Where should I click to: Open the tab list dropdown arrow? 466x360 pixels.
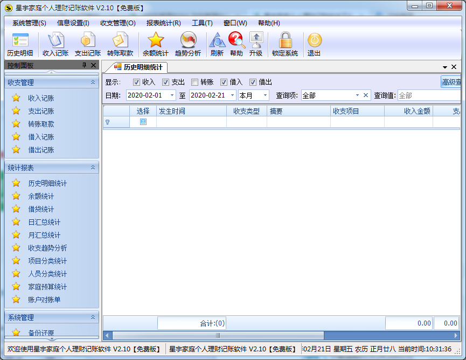pyautogui.click(x=445, y=67)
